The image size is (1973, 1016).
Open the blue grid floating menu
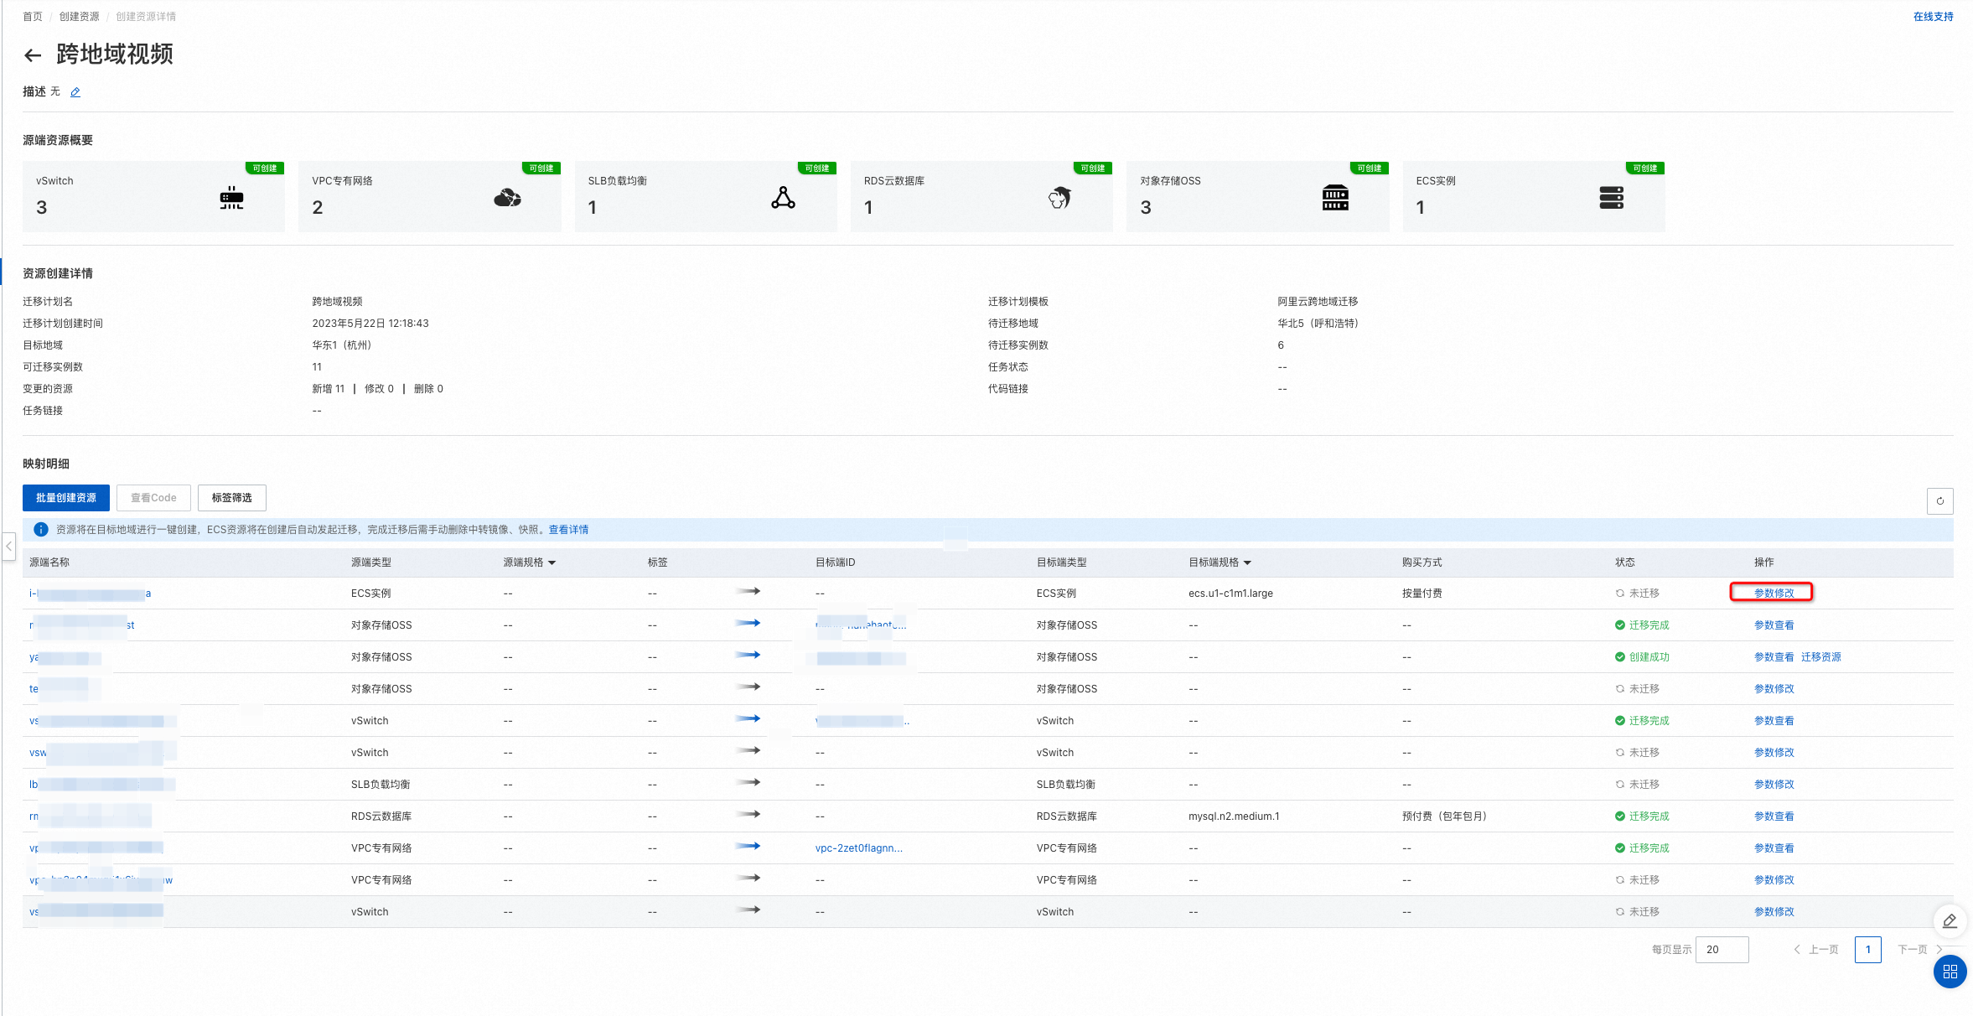pyautogui.click(x=1950, y=972)
